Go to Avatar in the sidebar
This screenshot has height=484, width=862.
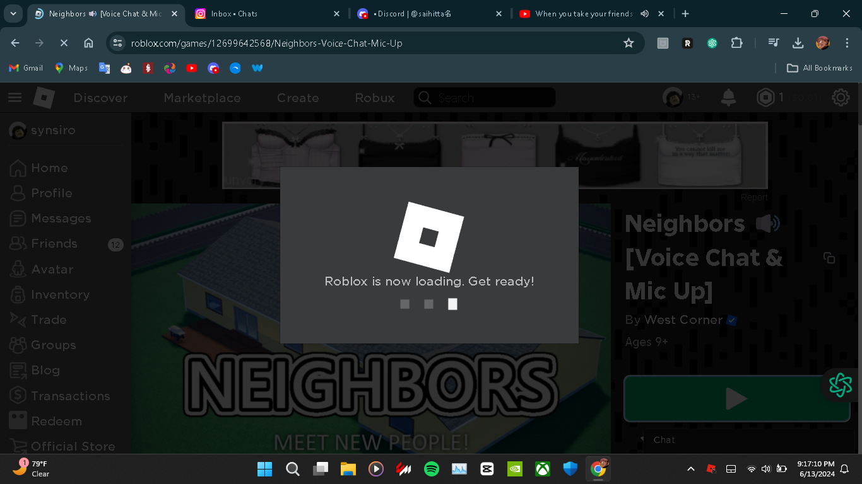click(x=42, y=269)
